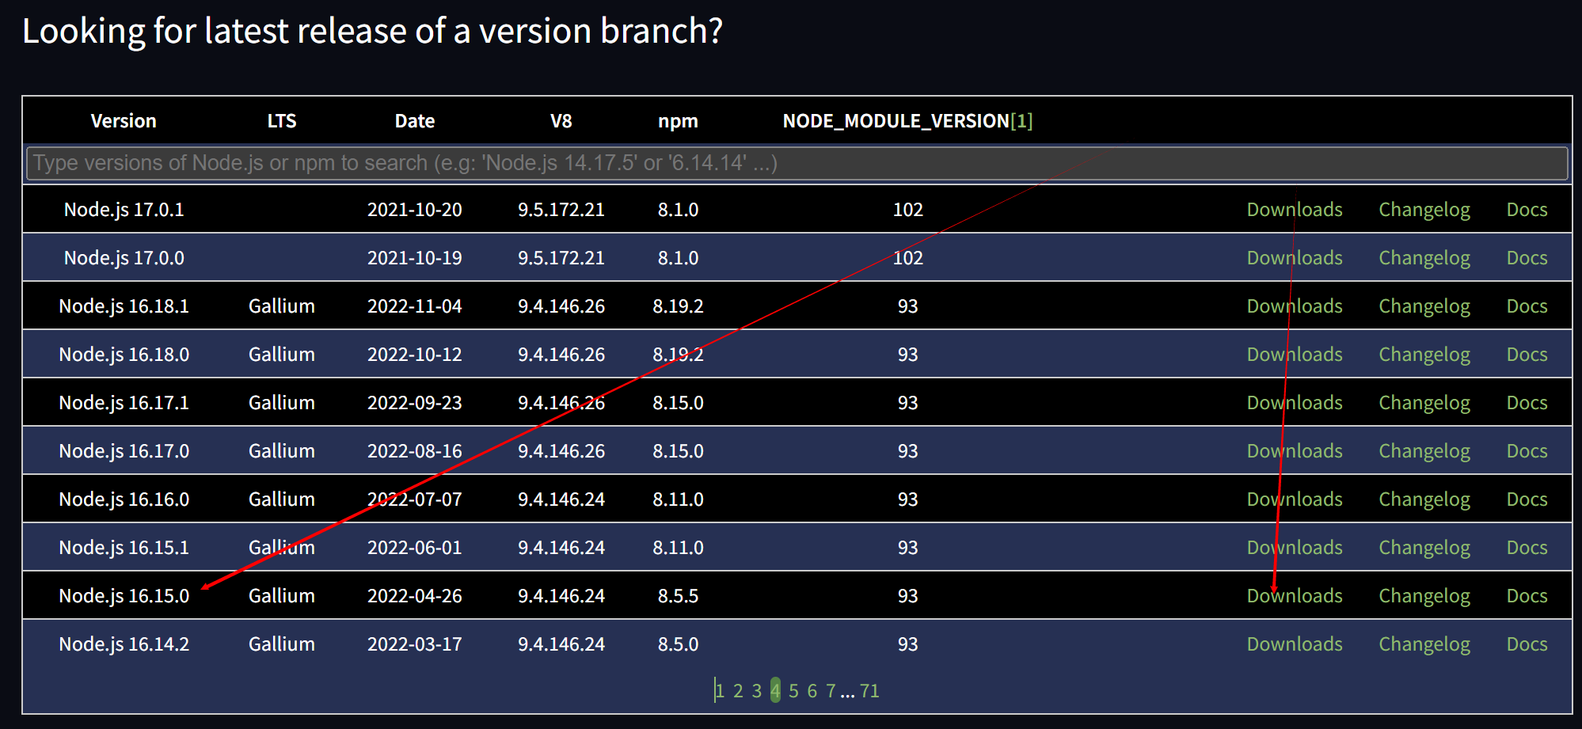Open Changelog for Node.js 17.0.1
The image size is (1582, 729).
[1424, 210]
